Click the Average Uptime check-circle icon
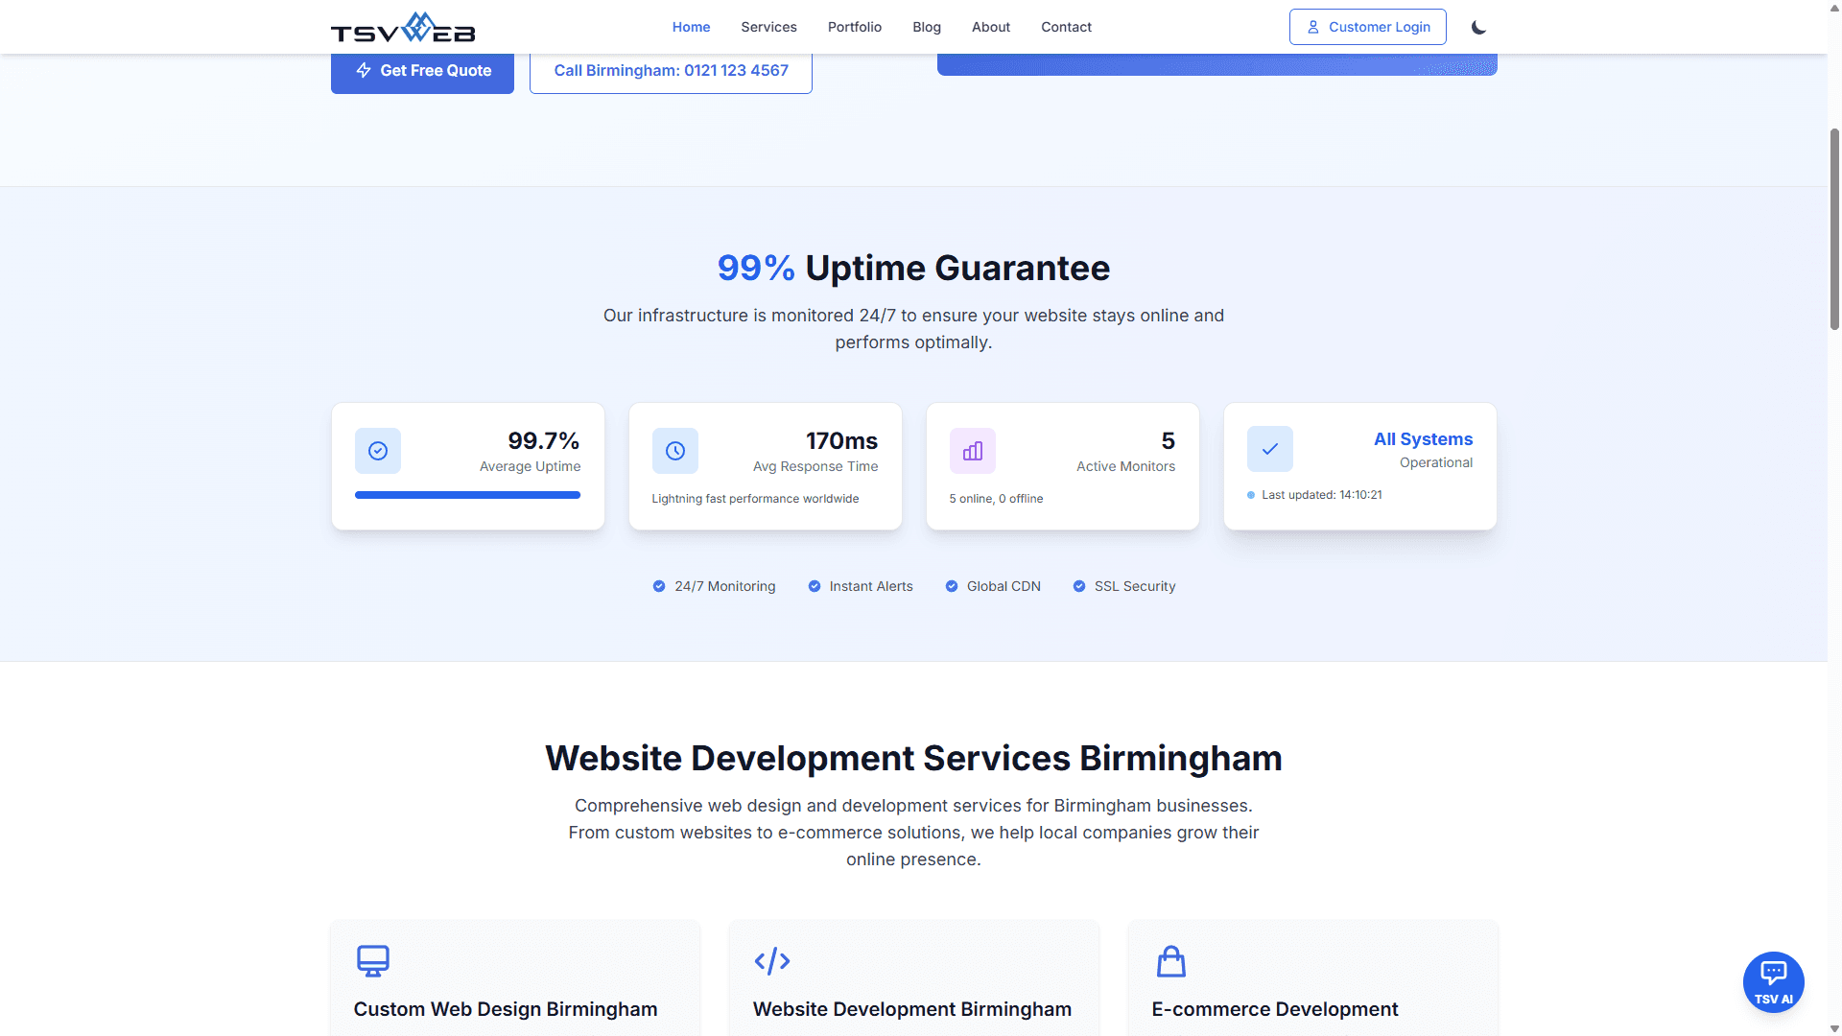This screenshot has width=1842, height=1036. 378,451
